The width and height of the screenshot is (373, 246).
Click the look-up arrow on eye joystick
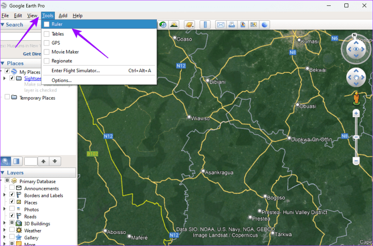pos(356,43)
